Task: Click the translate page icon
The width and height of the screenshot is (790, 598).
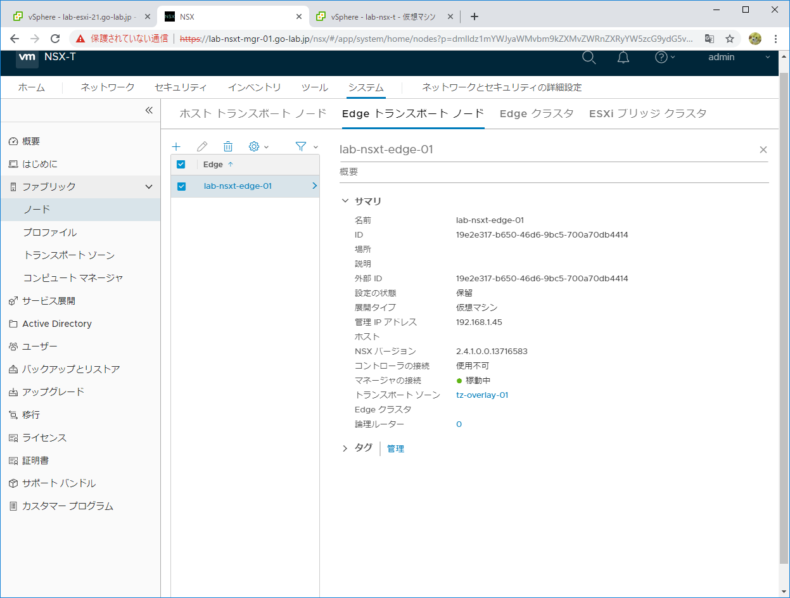Action: coord(710,39)
